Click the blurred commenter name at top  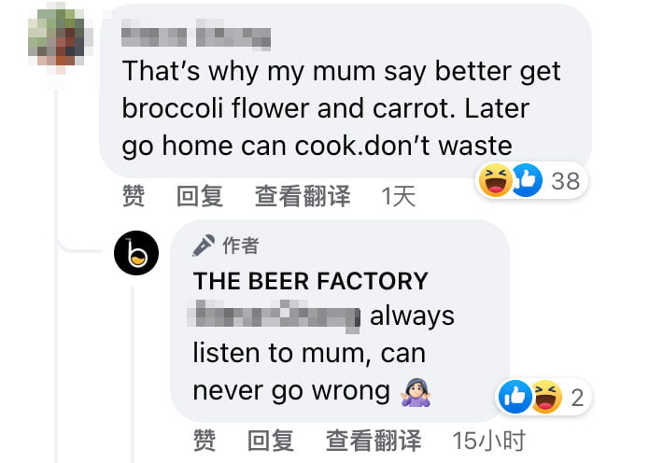coord(196,35)
